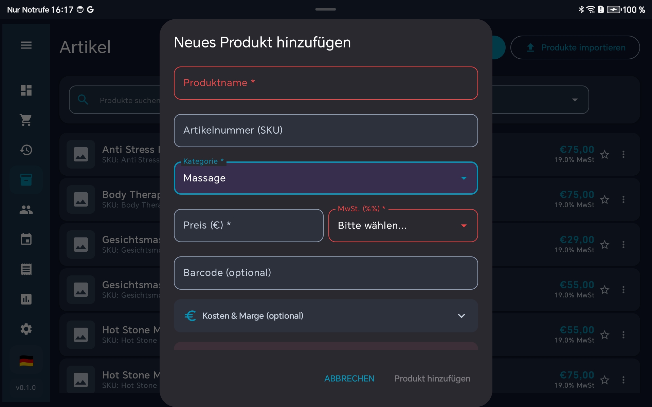This screenshot has height=407, width=652.
Task: Open the Kategorie dropdown showing Massage
Action: [x=326, y=178]
